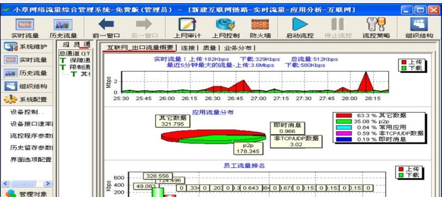This screenshot has width=442, height=197.
Task: Click the 0.643 value label in ranking chart
Action: pos(251,188)
